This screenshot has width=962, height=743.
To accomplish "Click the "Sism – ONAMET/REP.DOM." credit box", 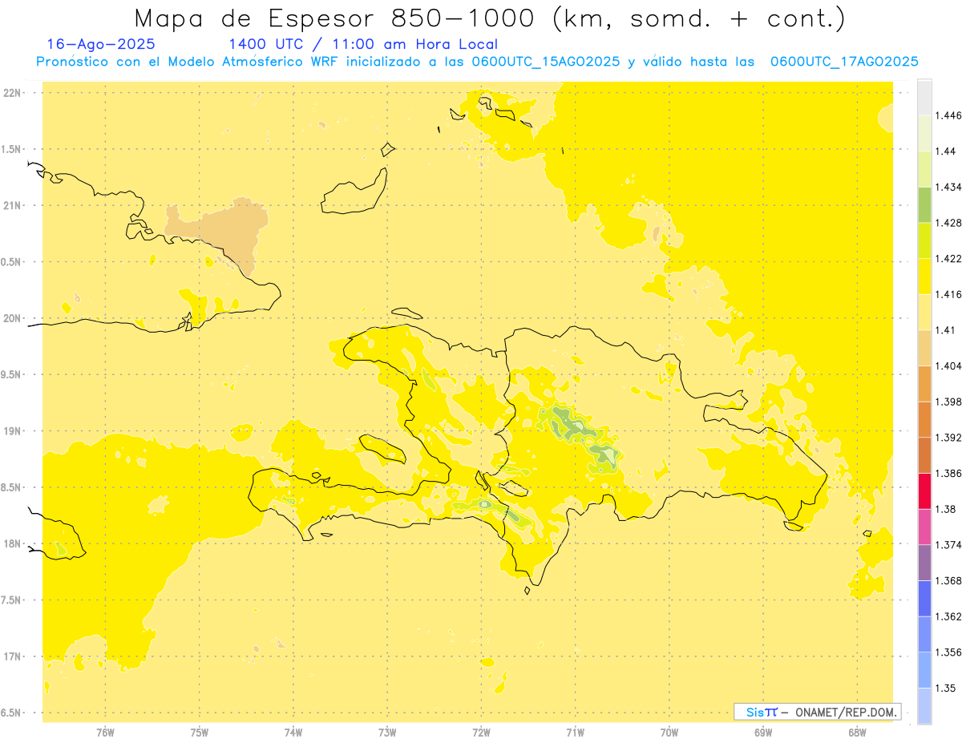I will click(x=818, y=712).
